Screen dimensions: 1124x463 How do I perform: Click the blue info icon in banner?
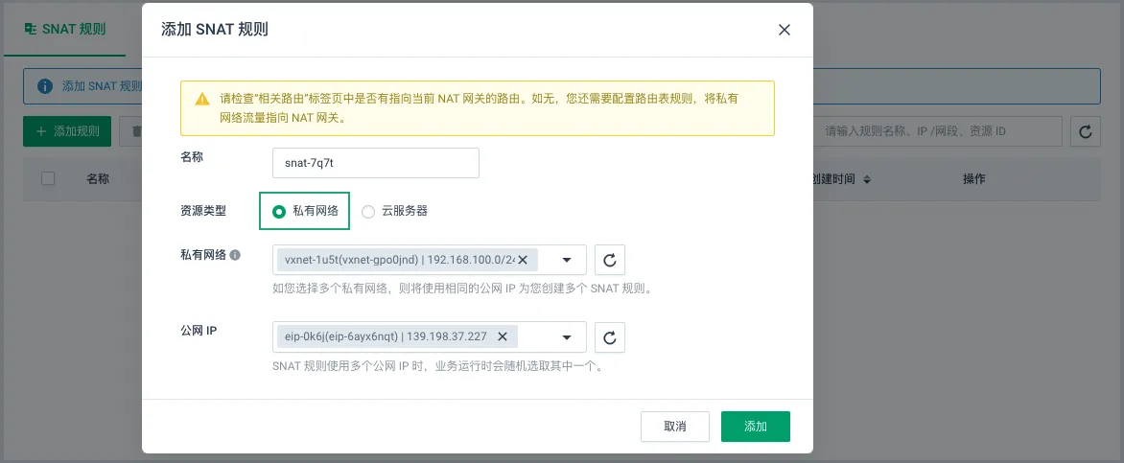coord(44,86)
